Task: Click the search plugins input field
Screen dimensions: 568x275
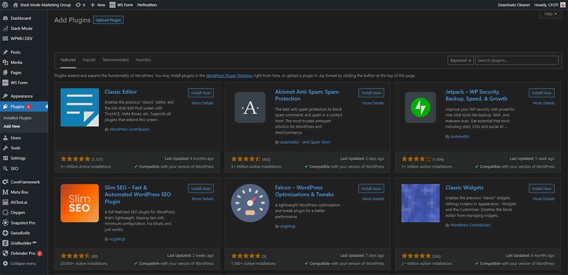Action: (x=517, y=60)
